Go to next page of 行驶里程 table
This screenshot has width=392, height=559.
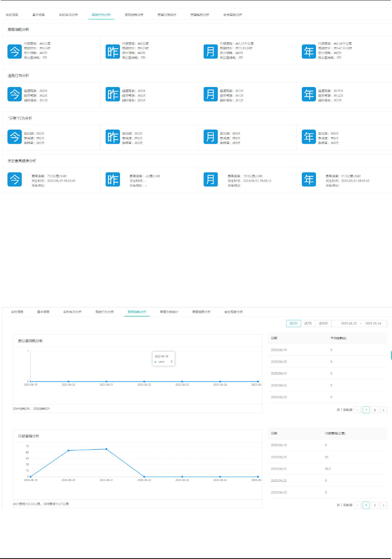coord(383,505)
